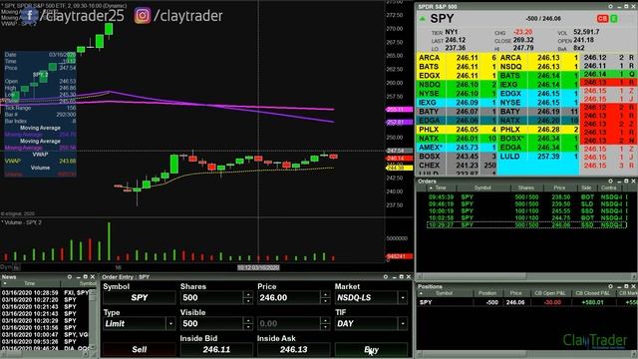The height and width of the screenshot is (359, 638).
Task: Click the PHLX 246.05 bid row
Action: click(458, 130)
